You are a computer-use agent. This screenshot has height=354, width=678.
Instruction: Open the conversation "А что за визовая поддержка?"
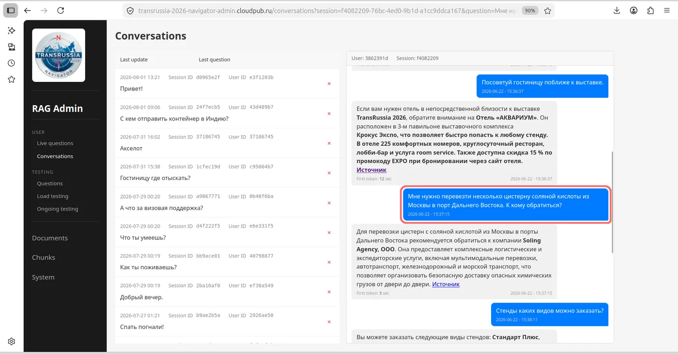(227, 203)
